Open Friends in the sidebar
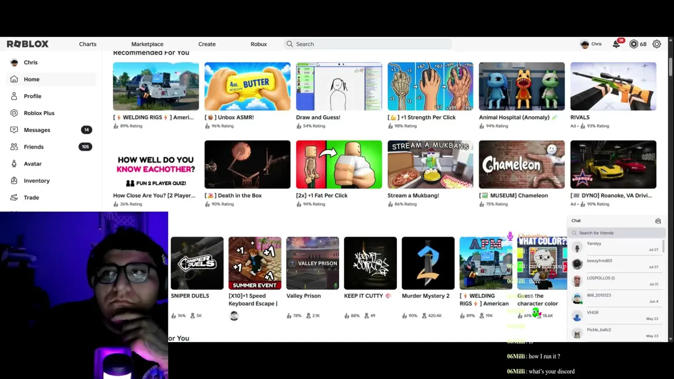674x379 pixels. tap(51, 147)
